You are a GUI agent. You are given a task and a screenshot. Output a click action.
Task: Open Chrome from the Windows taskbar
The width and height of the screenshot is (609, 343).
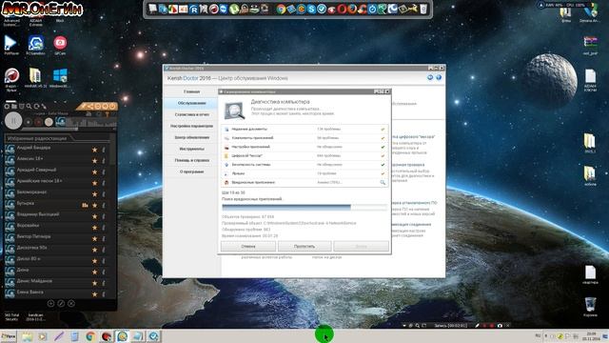click(90, 336)
